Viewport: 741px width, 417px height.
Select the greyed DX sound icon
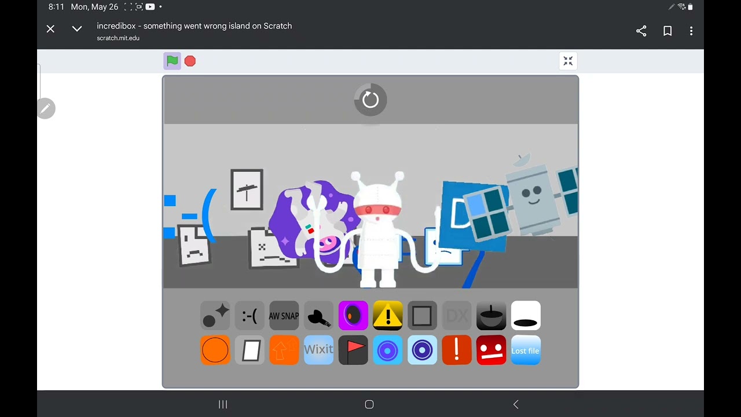coord(457,316)
